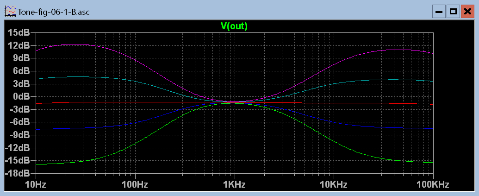Select the -18dB label at the axis bottom
The width and height of the screenshot is (479, 196).
coord(18,173)
